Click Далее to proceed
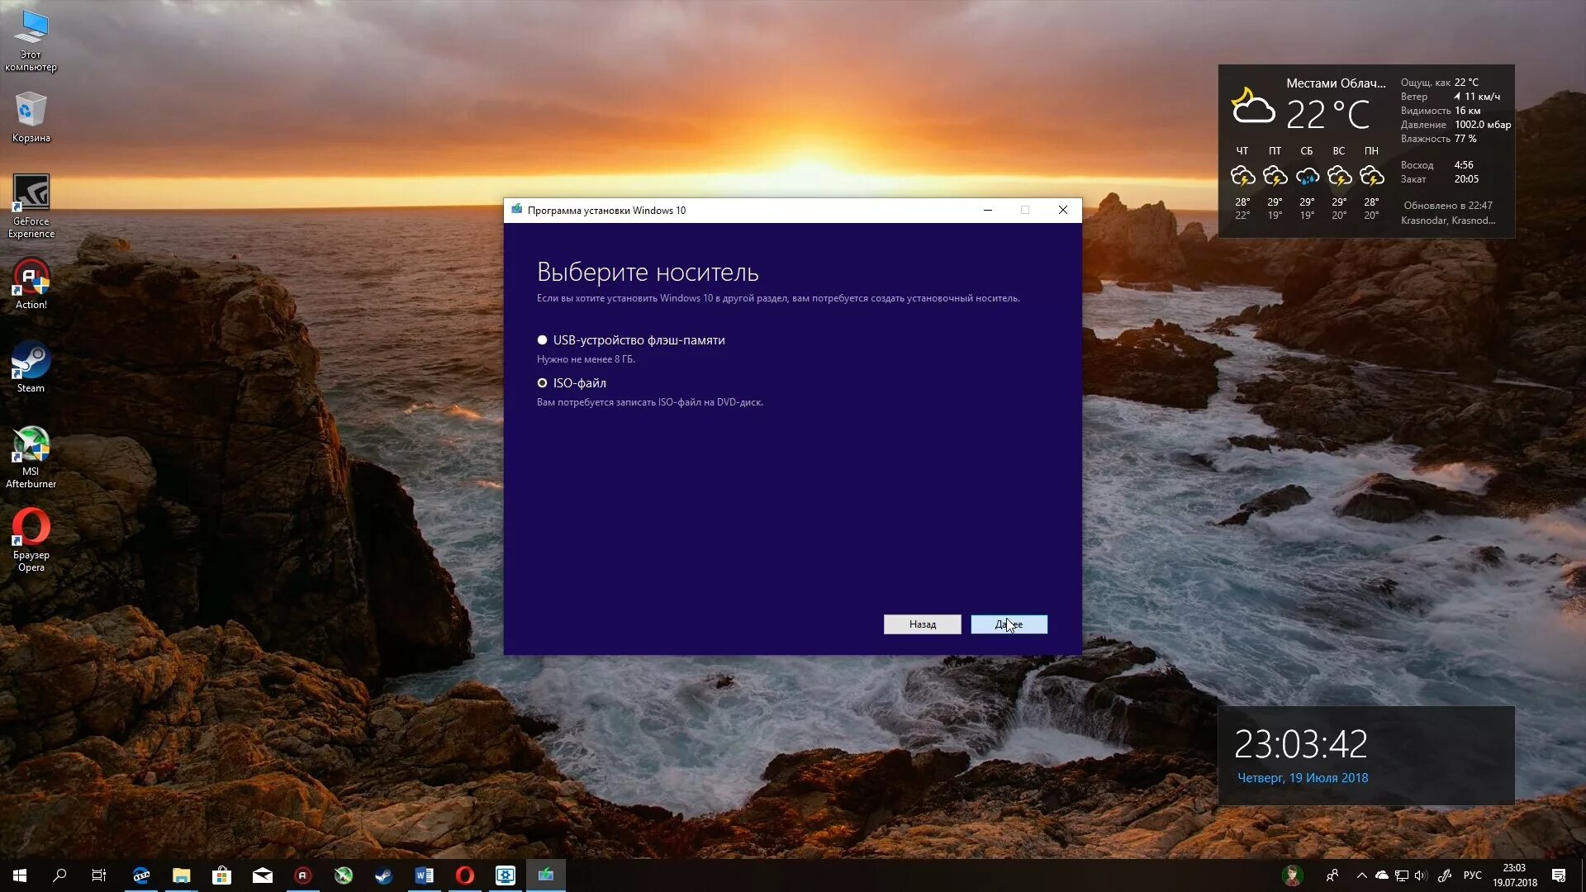This screenshot has height=892, width=1586. 1008,623
